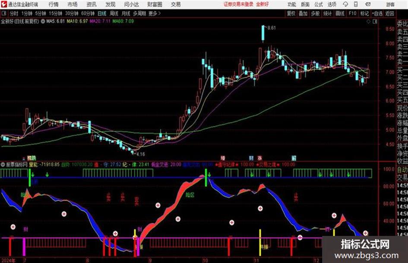The width and height of the screenshot is (408, 263).
Task: Select the 月线 monthly period tab
Action: pyautogui.click(x=126, y=13)
